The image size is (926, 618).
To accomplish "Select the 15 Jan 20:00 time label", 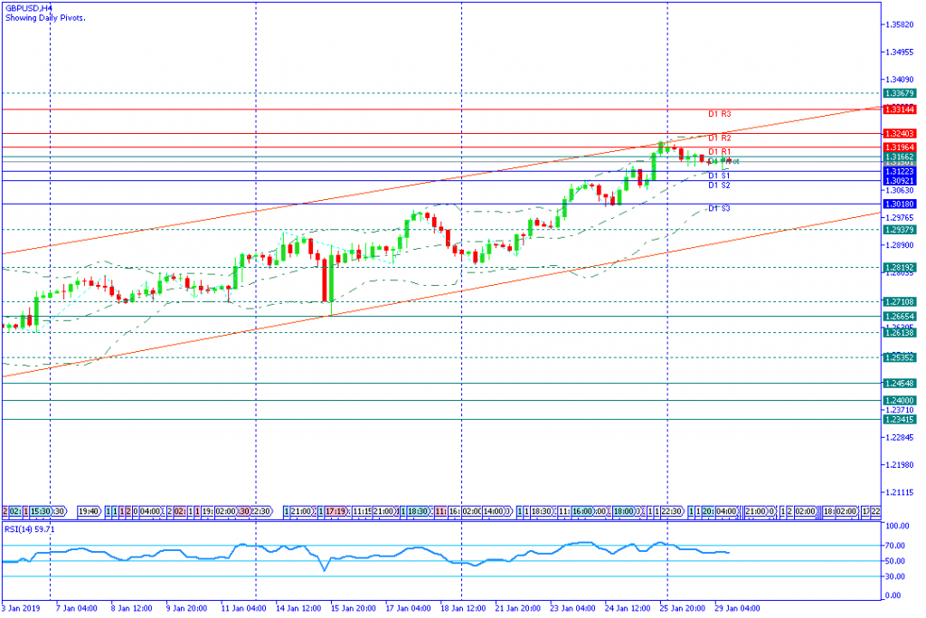I will tap(354, 608).
